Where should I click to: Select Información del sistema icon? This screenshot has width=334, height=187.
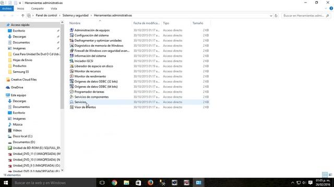click(71, 56)
